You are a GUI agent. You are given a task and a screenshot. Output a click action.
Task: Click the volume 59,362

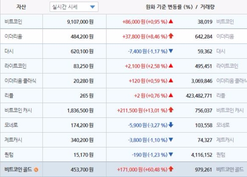(205, 51)
